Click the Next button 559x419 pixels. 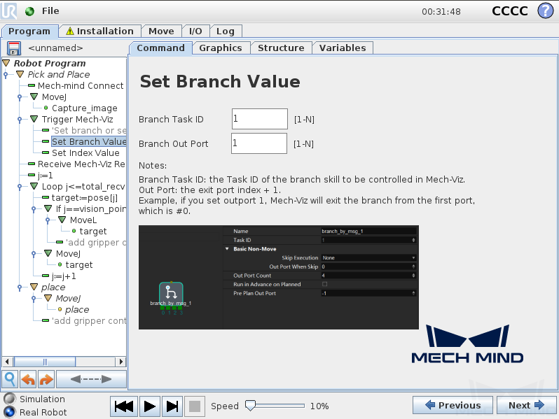526,405
